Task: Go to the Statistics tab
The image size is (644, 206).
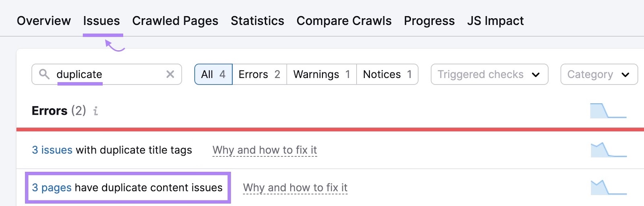Action: pos(257,21)
